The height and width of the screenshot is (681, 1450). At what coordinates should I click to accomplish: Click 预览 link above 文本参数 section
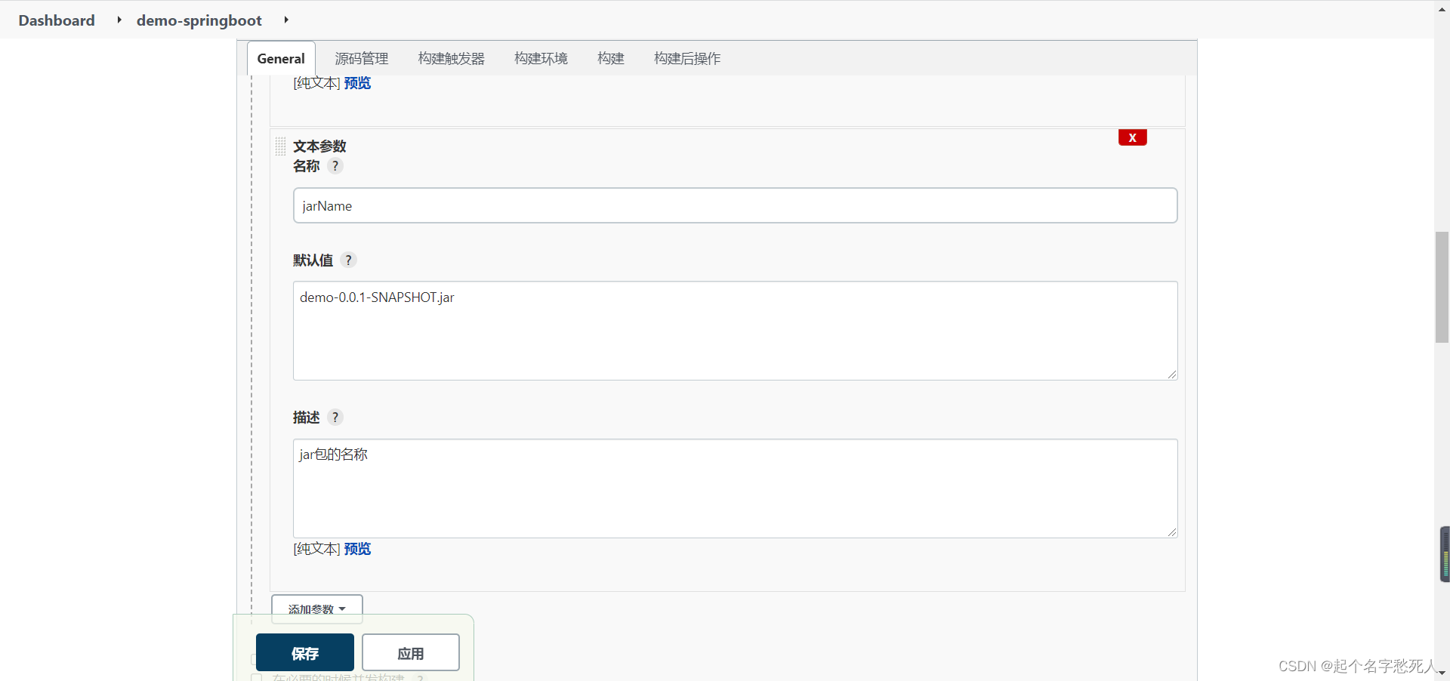[357, 83]
